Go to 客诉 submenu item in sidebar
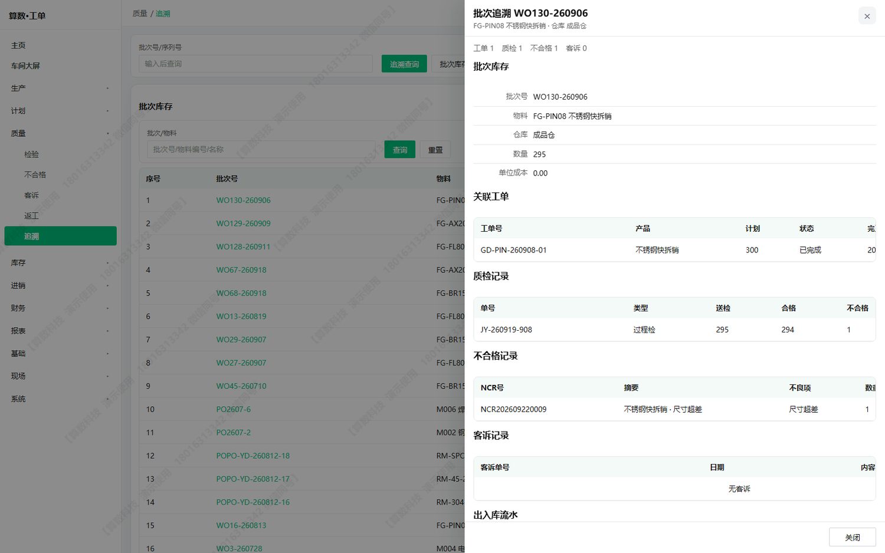Screen dimensions: 885x553 click(x=60, y=196)
